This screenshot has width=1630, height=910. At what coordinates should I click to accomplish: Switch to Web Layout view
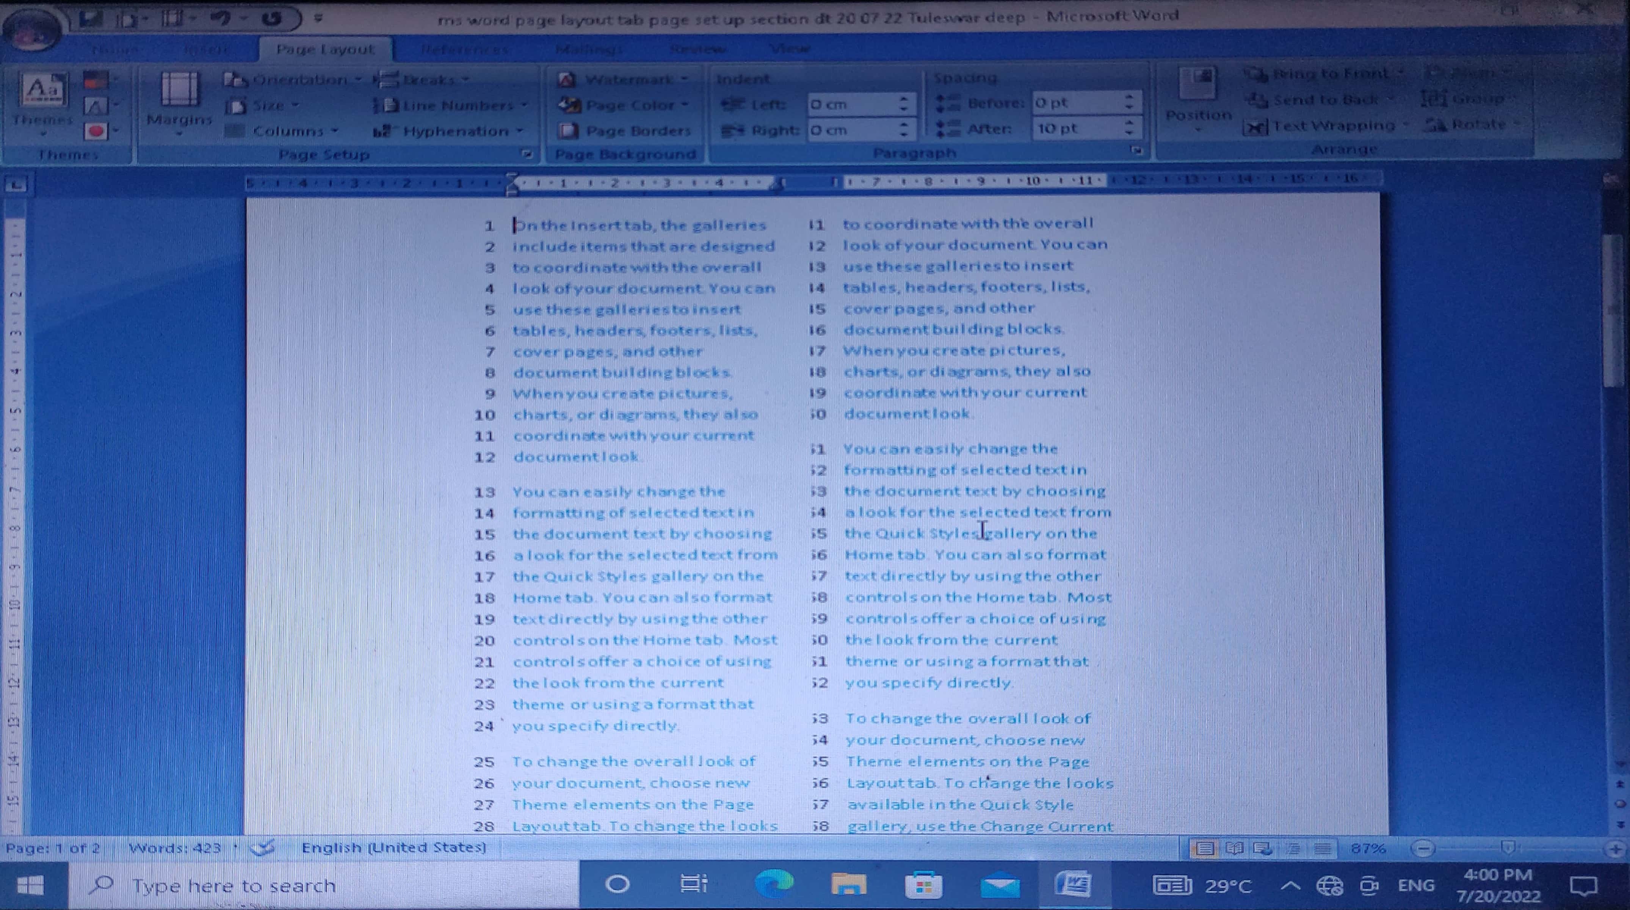pos(1262,848)
